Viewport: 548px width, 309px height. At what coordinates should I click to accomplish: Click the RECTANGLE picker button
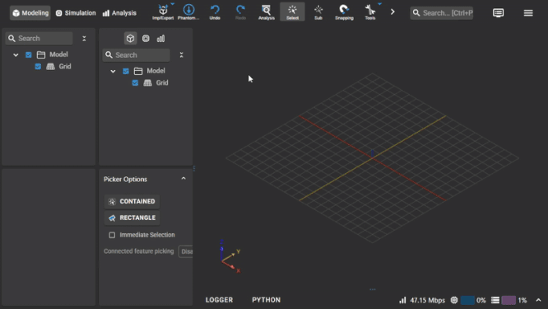click(132, 218)
